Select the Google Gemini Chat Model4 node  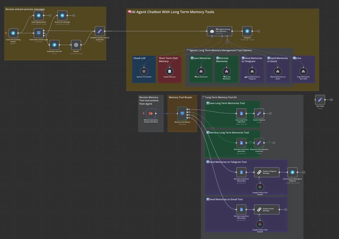(260, 224)
